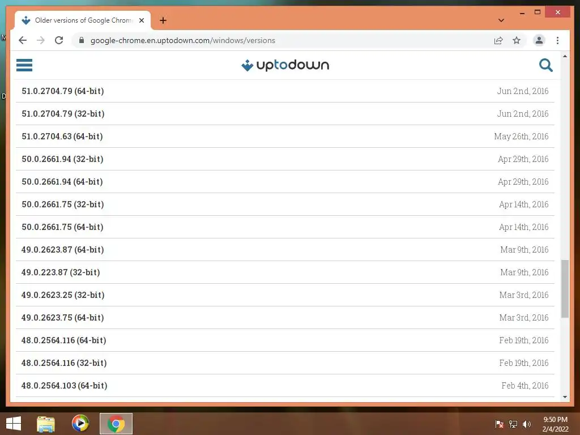Open version 50.0.2661.75 (32-bit)
580x435 pixels.
(285, 204)
